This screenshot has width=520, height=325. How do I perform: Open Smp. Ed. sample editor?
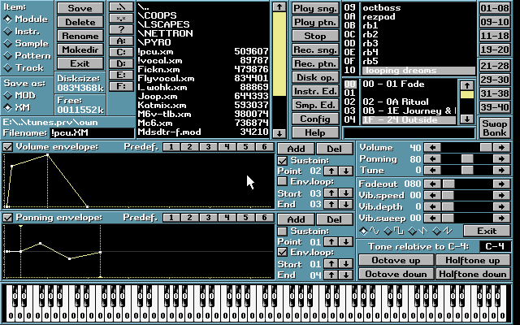pos(315,105)
